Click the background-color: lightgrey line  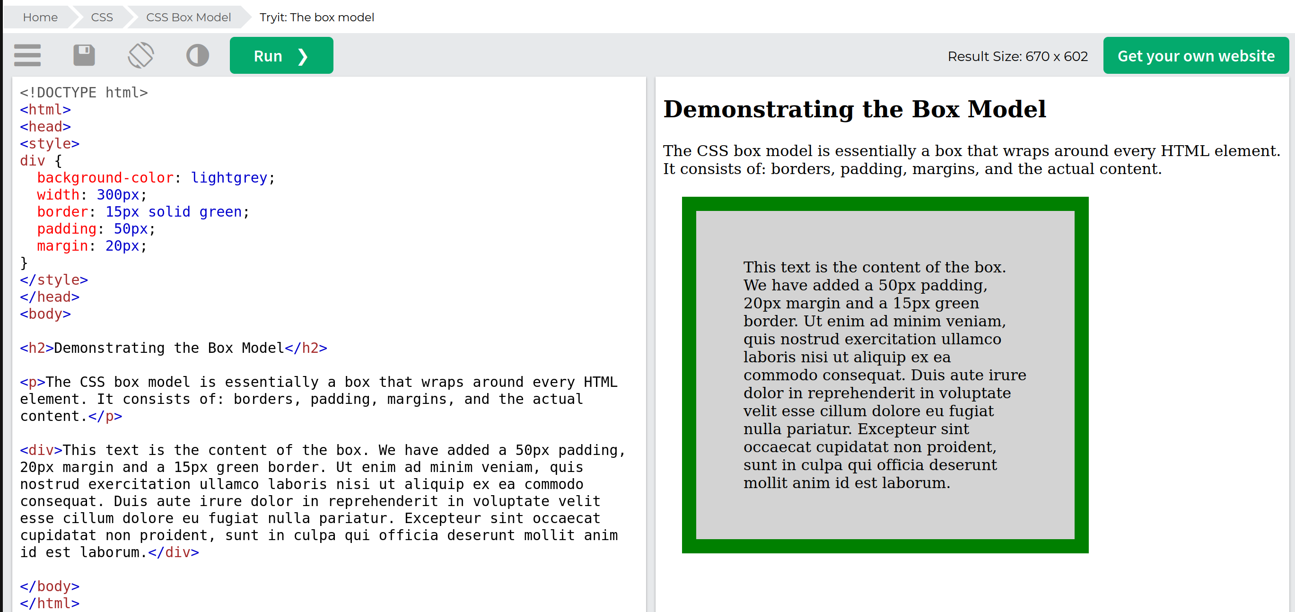(155, 177)
